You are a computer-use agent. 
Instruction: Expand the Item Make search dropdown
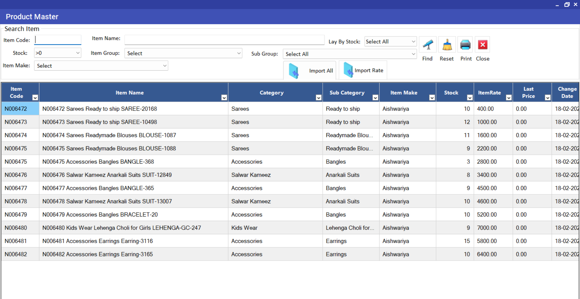pyautogui.click(x=165, y=66)
